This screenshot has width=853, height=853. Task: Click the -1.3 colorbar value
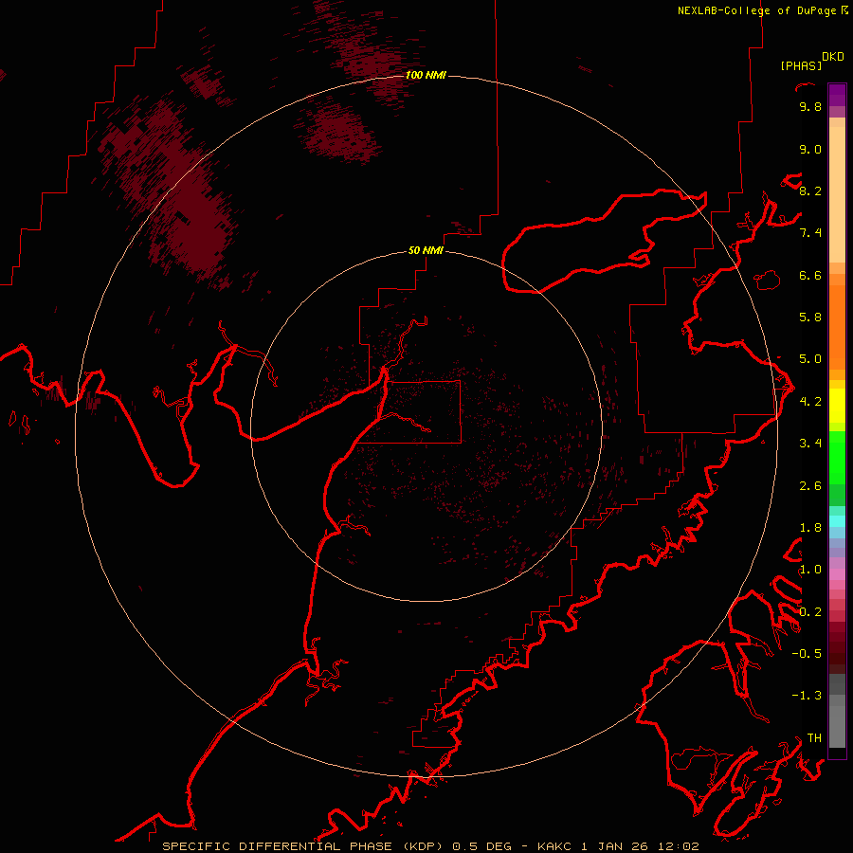click(x=807, y=696)
